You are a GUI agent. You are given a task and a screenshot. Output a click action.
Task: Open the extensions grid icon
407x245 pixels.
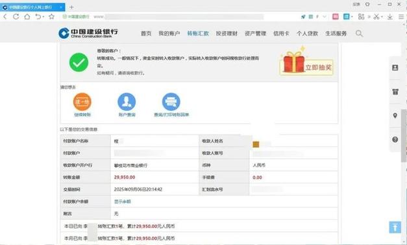coord(361,17)
